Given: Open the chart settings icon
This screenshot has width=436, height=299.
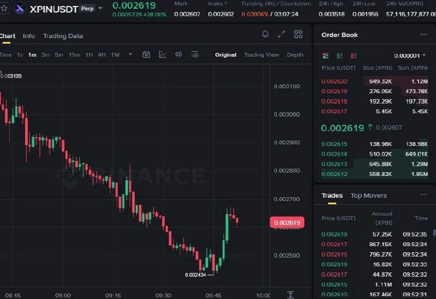Looking at the screenshot, I should tap(195, 54).
